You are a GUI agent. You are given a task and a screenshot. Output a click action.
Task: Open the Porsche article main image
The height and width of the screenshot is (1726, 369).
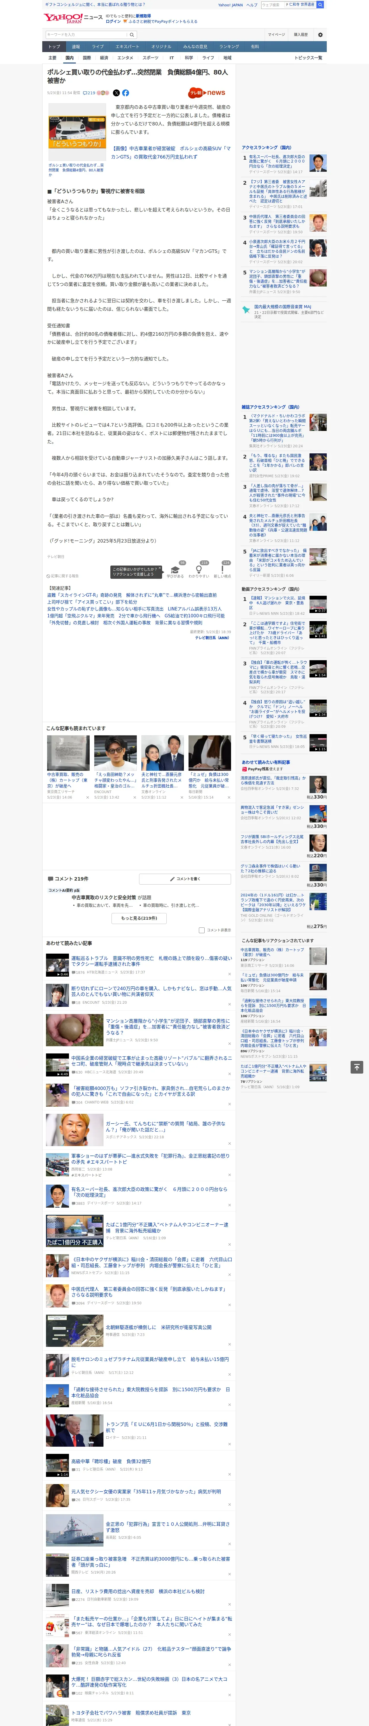click(76, 131)
